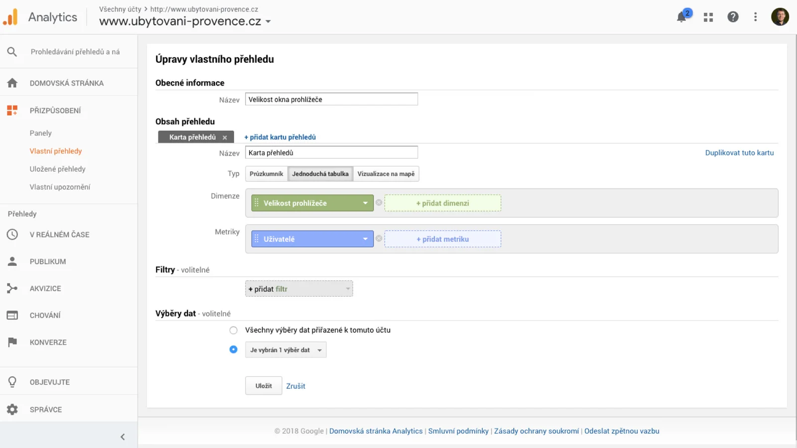Open the three-dot more options menu

[x=756, y=17]
